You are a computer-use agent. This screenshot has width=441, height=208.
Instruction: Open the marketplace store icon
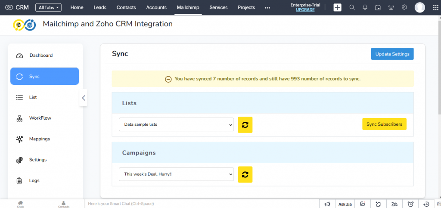(391, 8)
